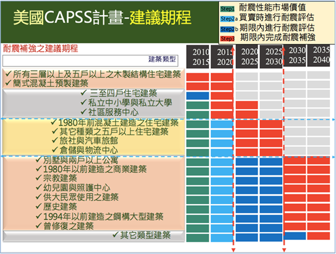Image resolution: width=336 pixels, height=254 pixels.
Task: Select row 供大民眾使用之建築
Action: click(77, 197)
